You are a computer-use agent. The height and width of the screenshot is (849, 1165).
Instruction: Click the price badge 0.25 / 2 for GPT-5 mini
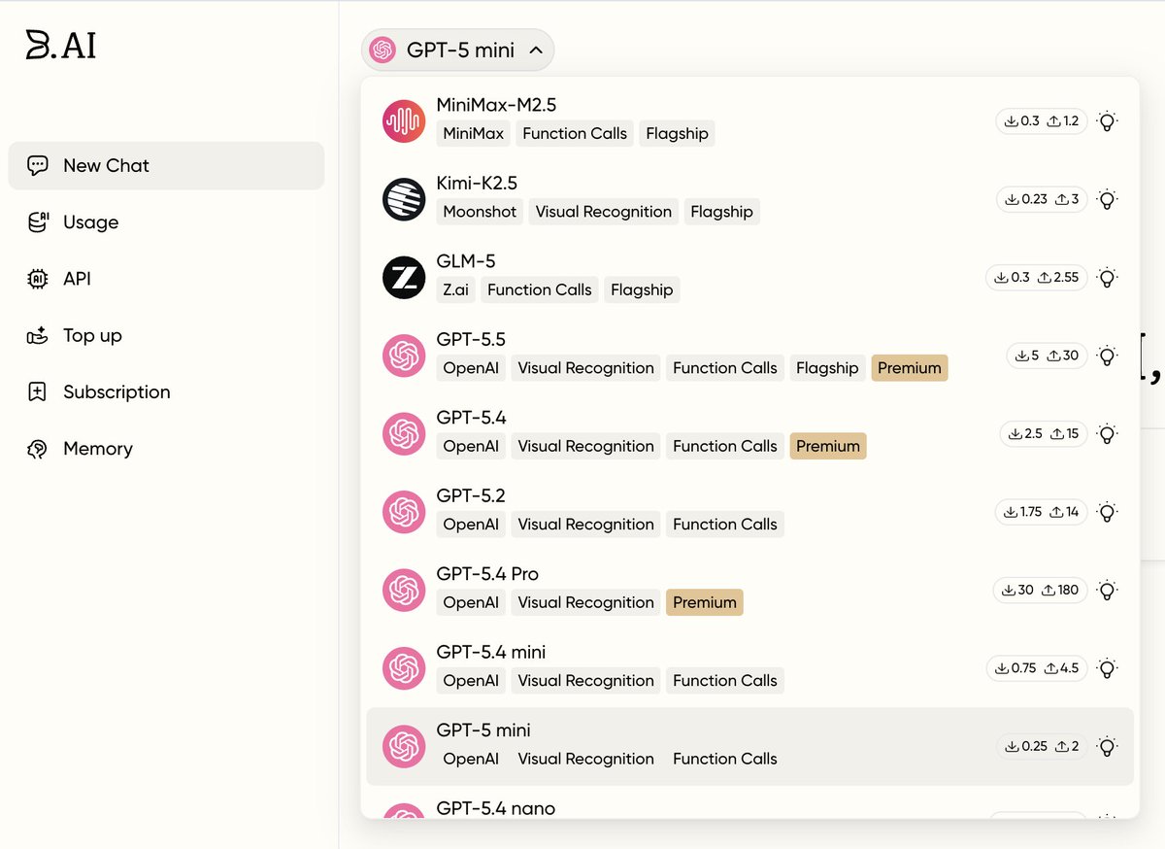(1042, 746)
